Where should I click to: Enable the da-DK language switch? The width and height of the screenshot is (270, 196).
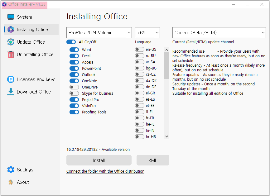click(140, 80)
